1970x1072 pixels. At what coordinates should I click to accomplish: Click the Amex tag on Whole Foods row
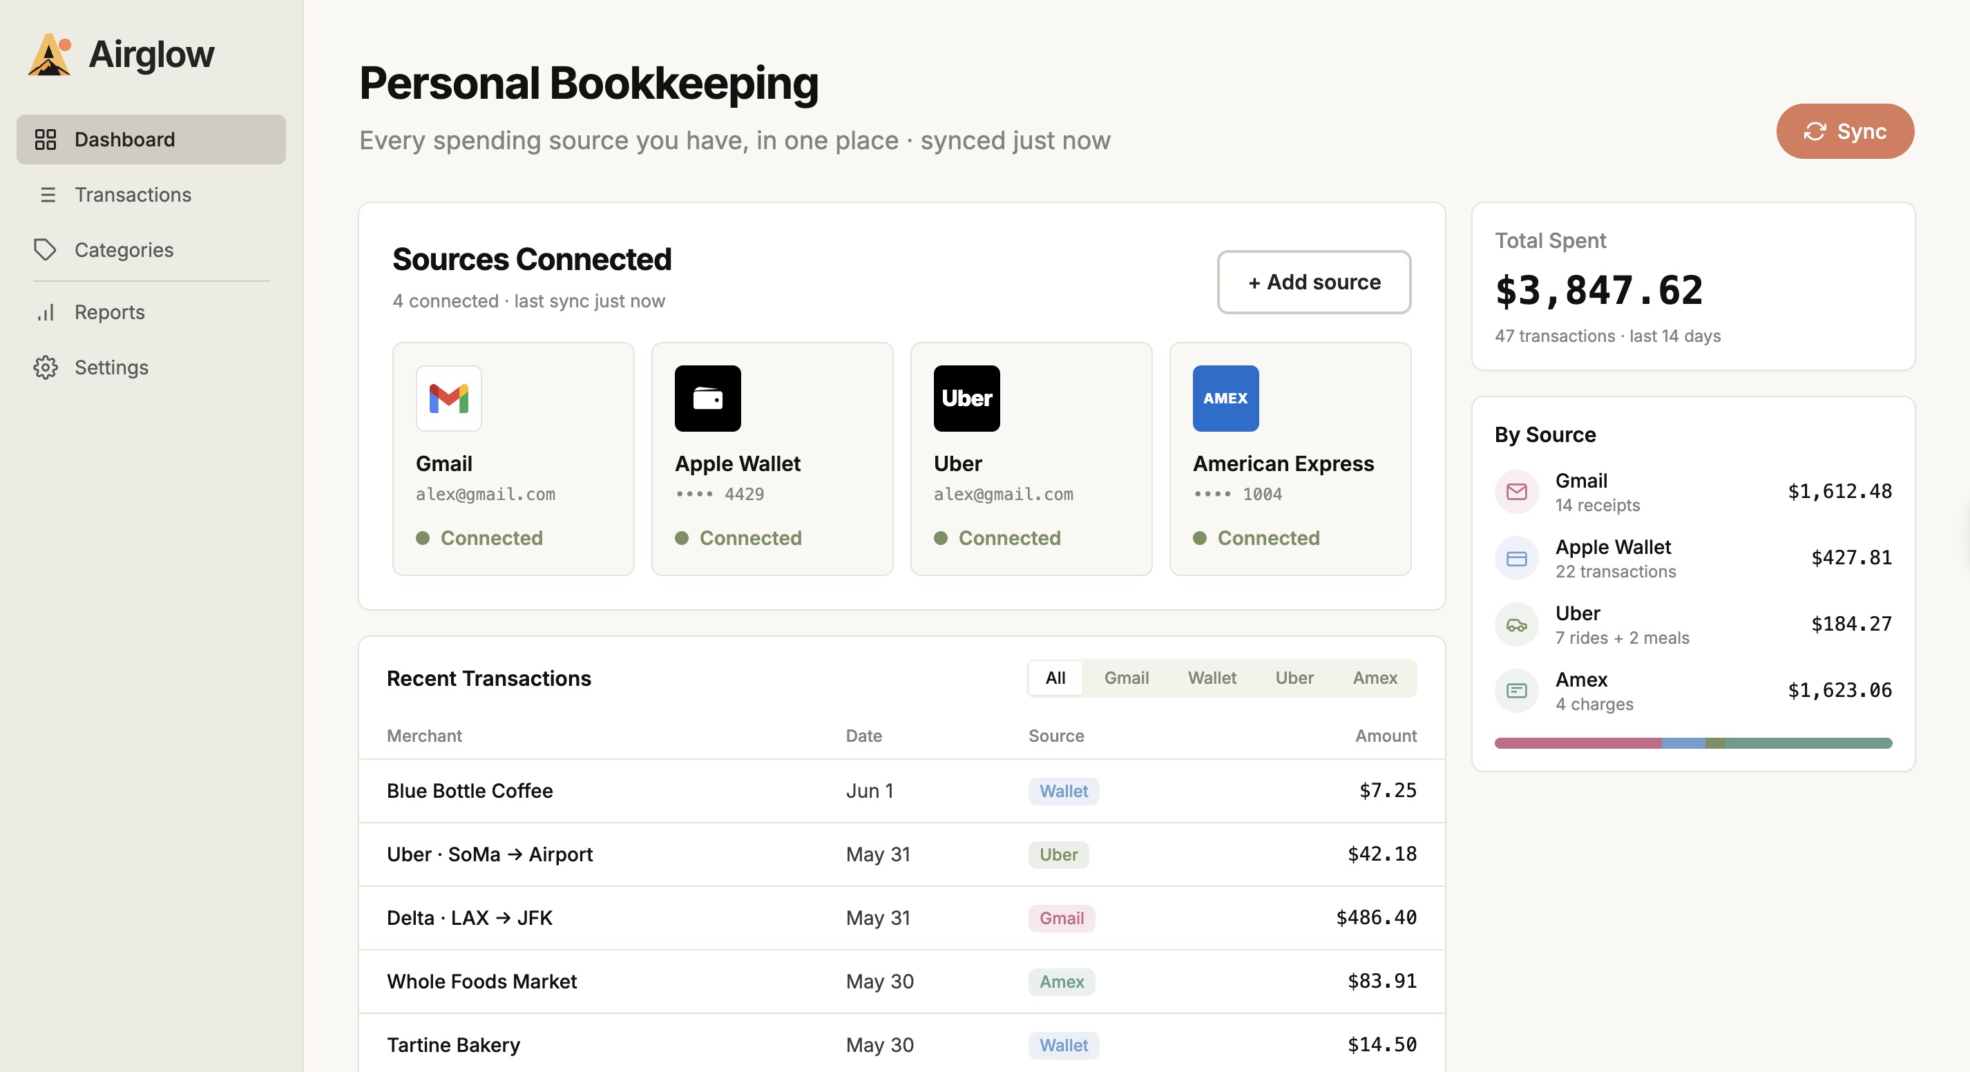click(1062, 982)
